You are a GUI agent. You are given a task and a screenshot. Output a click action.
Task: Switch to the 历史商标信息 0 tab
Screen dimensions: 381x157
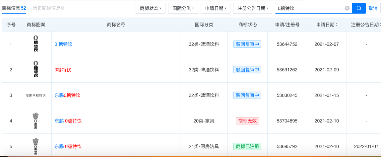pos(48,8)
